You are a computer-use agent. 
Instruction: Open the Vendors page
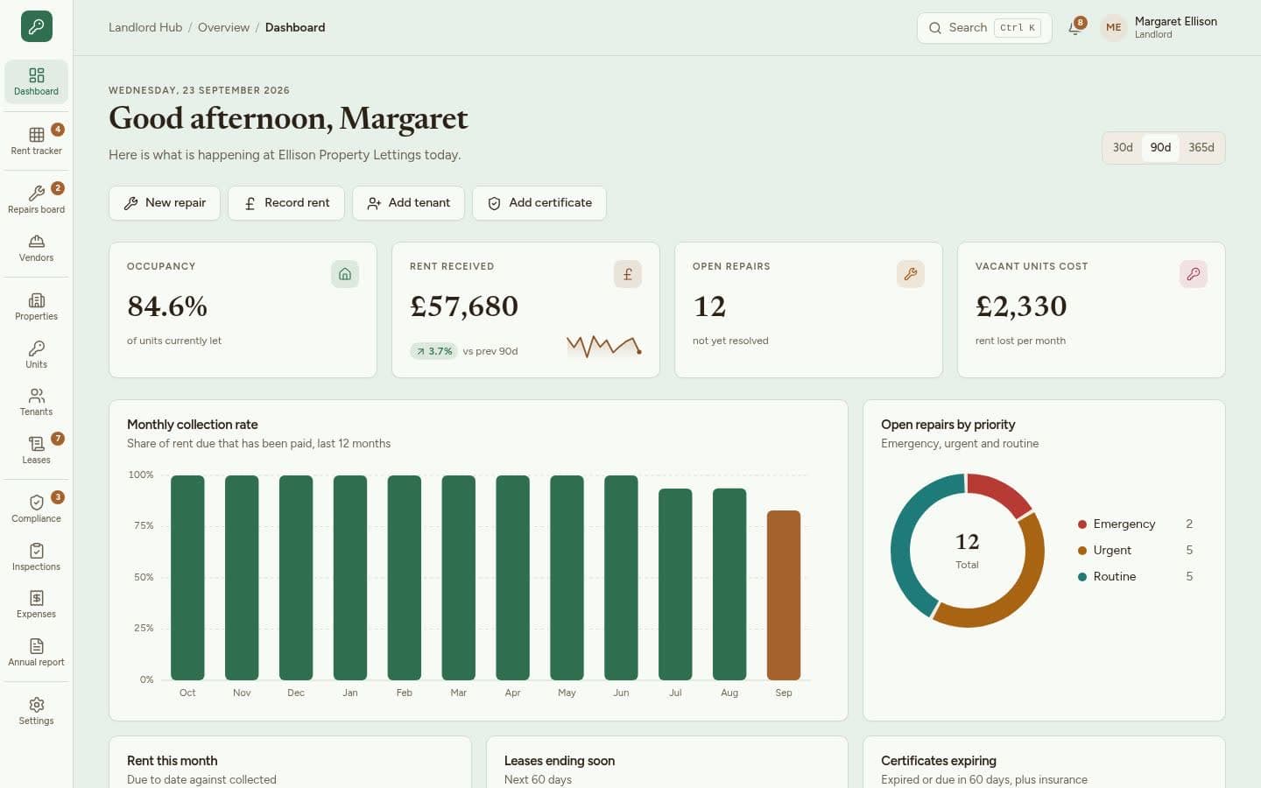36,248
